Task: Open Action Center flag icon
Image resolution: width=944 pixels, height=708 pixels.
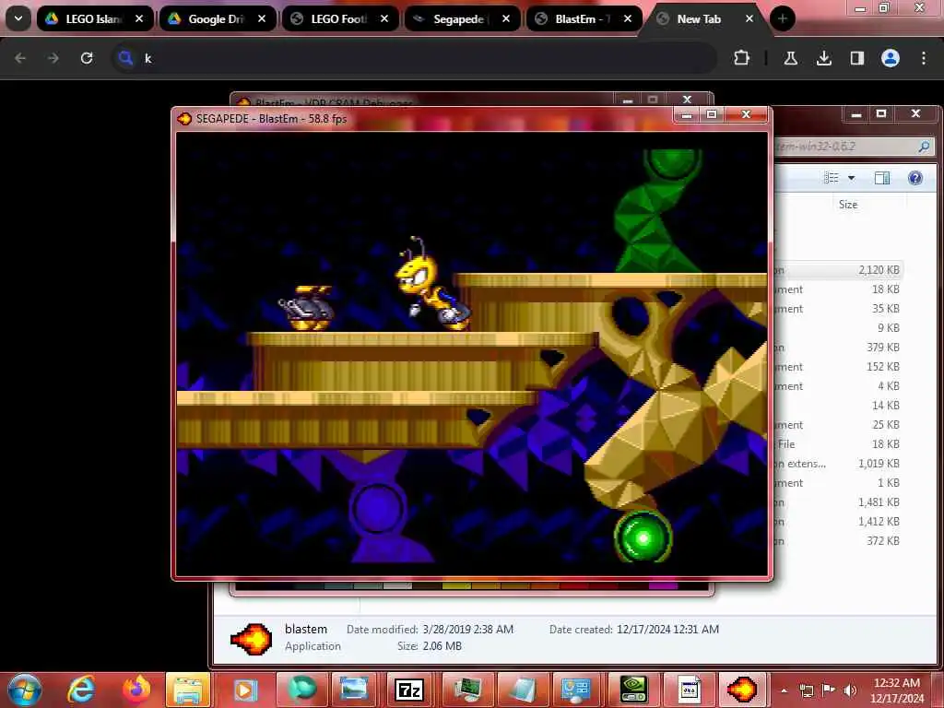Action: (829, 691)
